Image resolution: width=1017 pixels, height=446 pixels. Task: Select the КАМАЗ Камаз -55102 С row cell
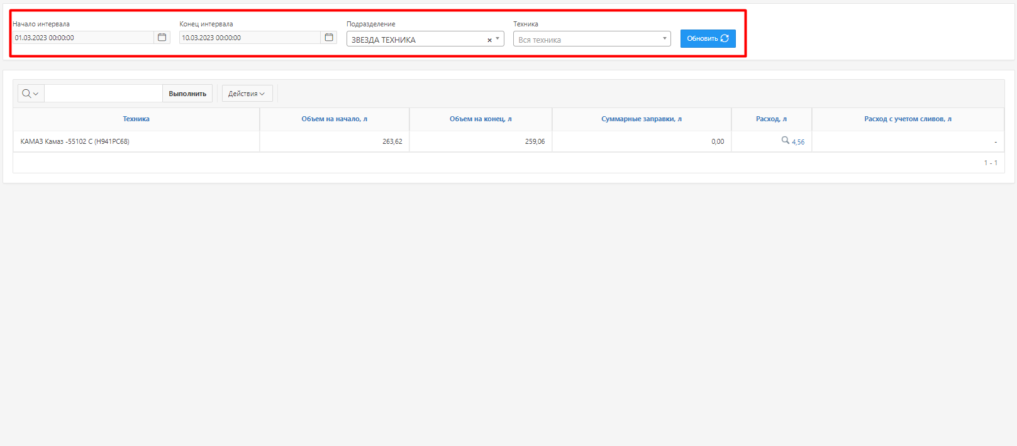tap(75, 141)
